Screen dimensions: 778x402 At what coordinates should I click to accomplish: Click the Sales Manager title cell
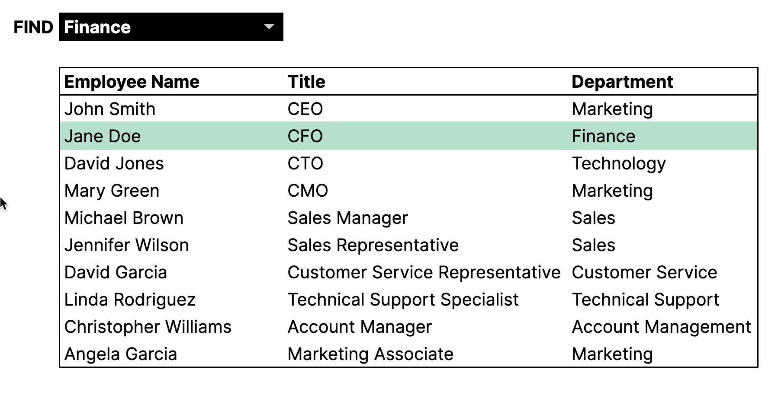(x=347, y=218)
